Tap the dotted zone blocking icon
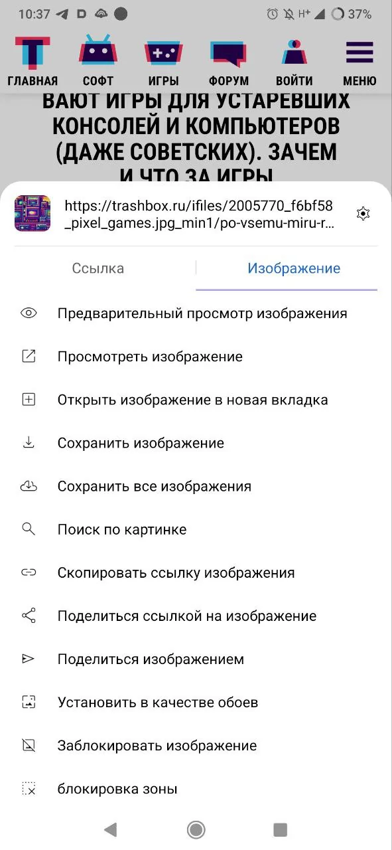The height and width of the screenshot is (850, 392). tap(29, 789)
